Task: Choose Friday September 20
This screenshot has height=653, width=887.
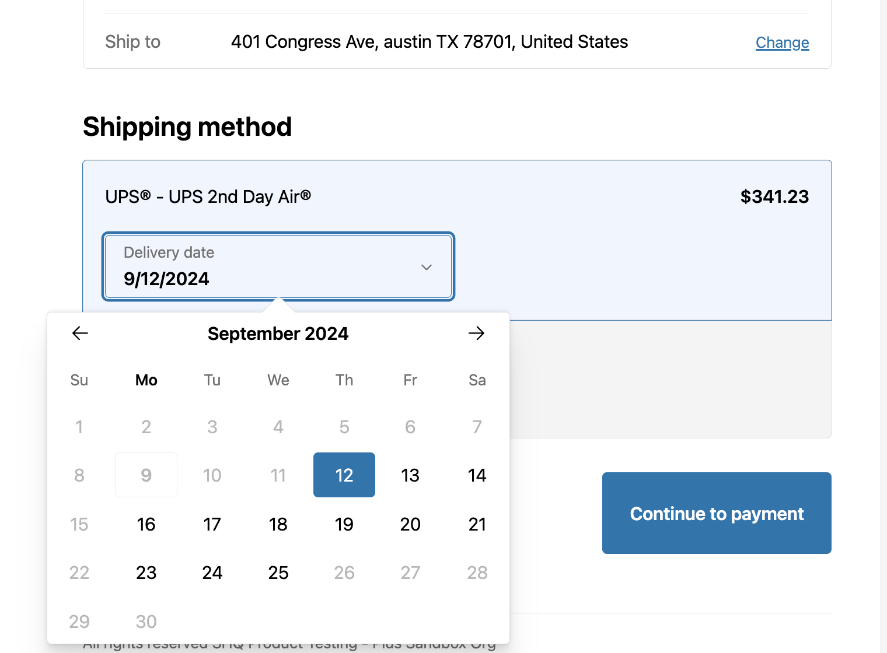Action: (x=410, y=524)
